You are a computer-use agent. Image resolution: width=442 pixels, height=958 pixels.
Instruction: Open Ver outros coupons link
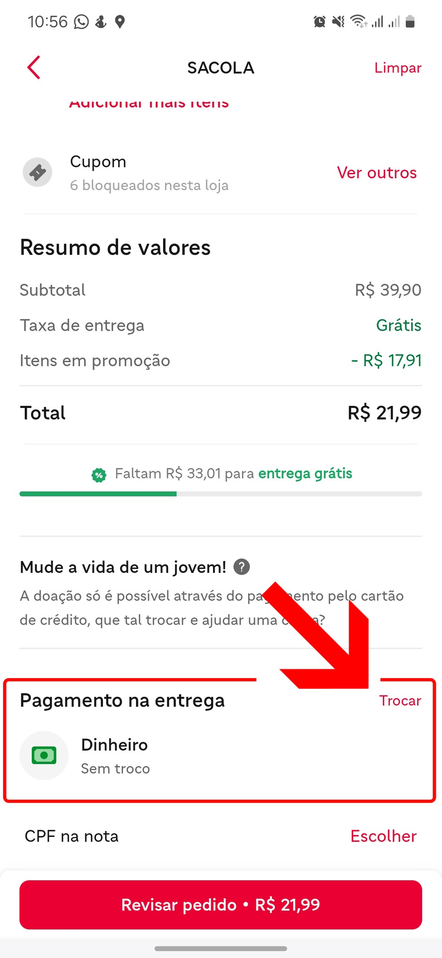pyautogui.click(x=377, y=173)
